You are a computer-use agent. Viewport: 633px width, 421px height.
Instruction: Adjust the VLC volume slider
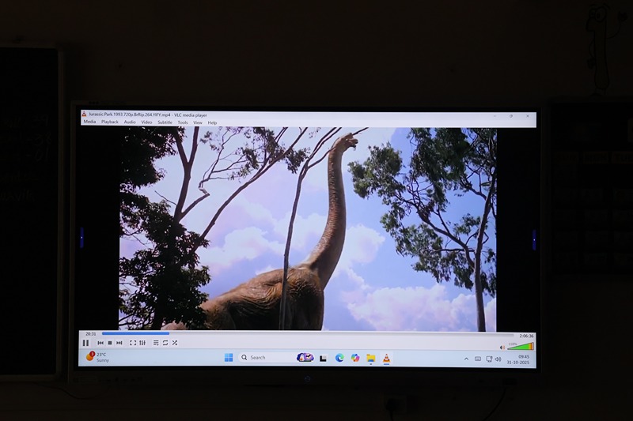pos(521,347)
